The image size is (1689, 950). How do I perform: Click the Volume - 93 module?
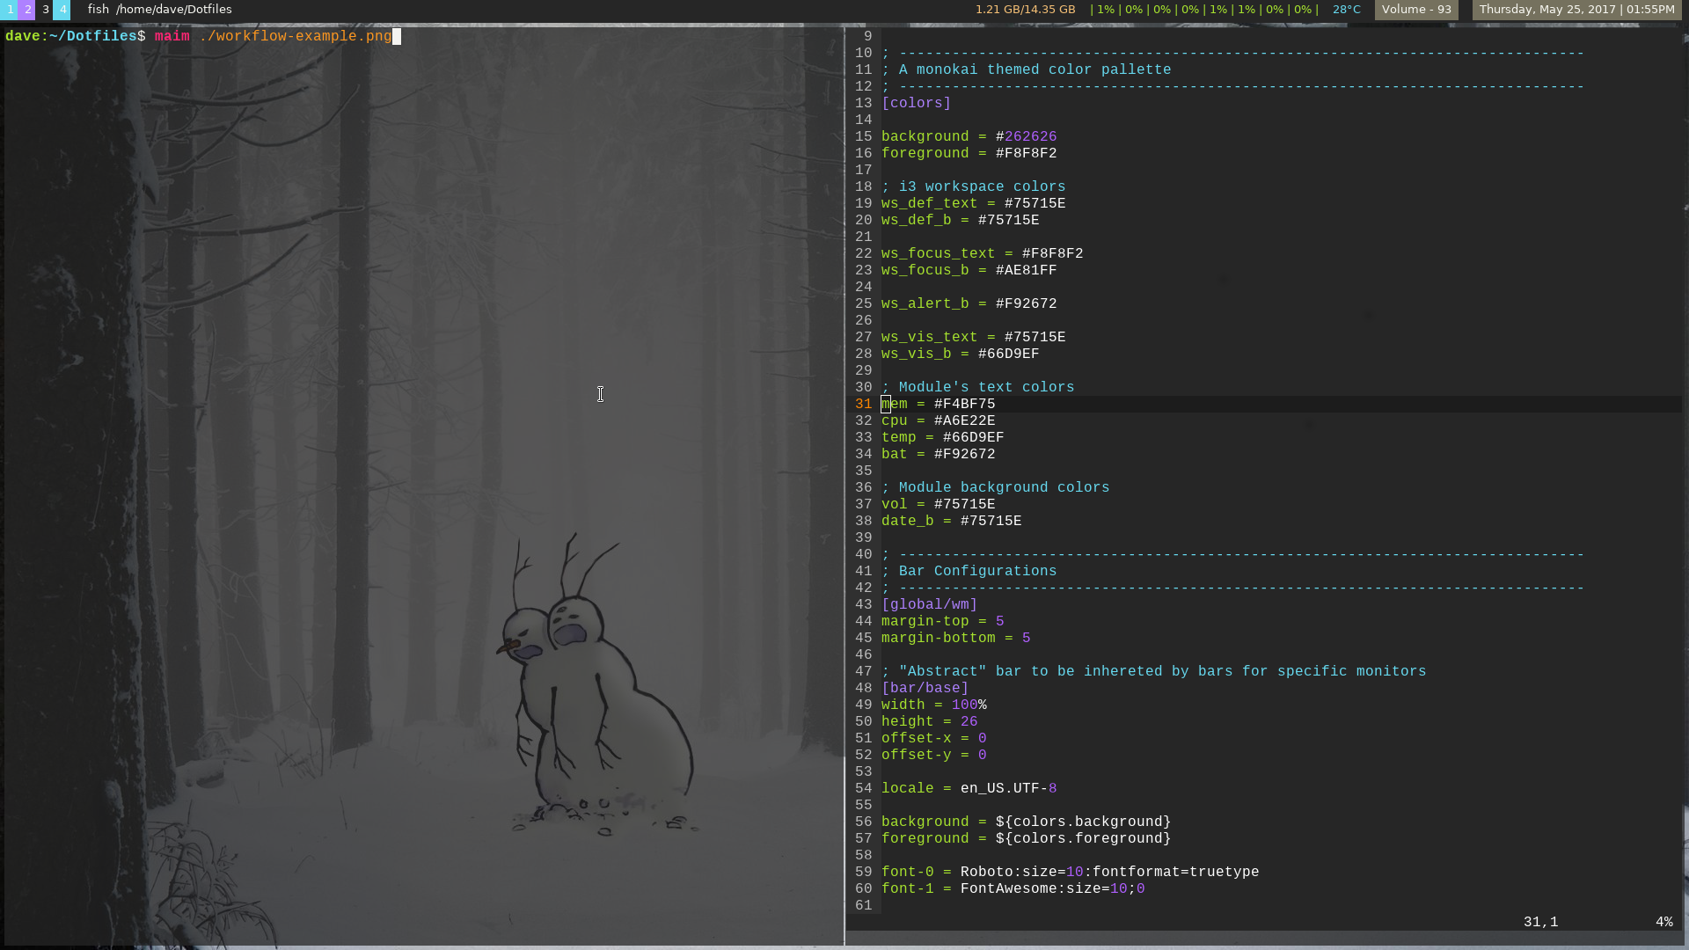[x=1416, y=10]
